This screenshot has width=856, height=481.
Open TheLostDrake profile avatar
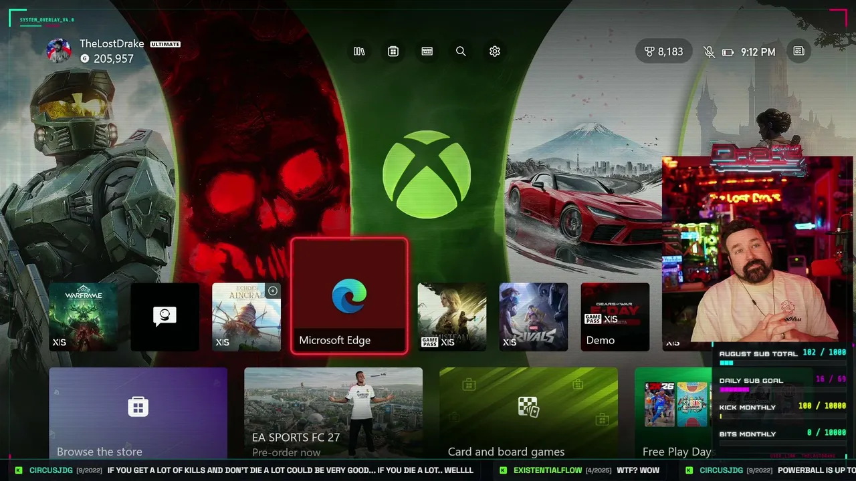[x=59, y=51]
